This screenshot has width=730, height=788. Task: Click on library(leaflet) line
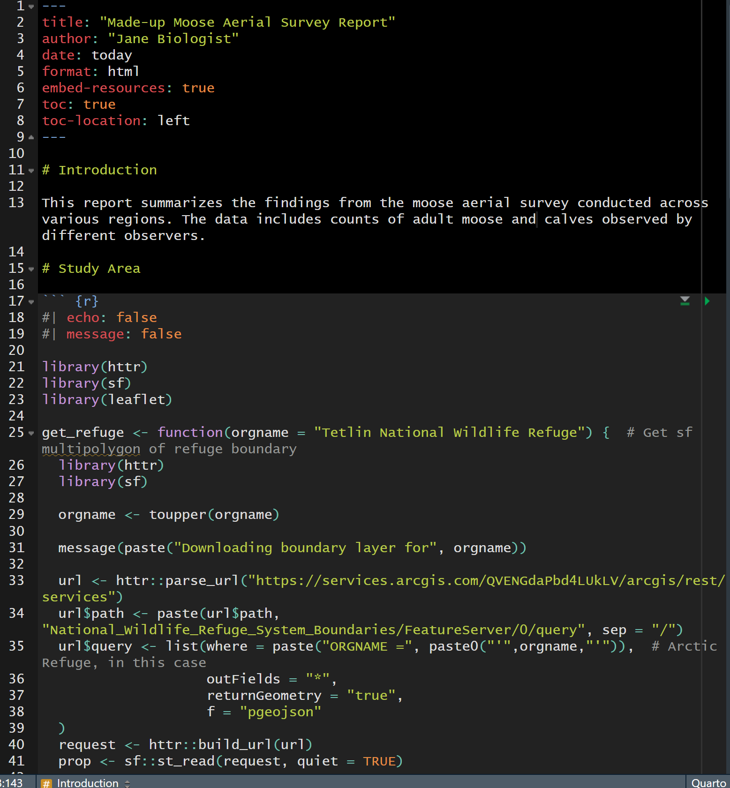[x=107, y=400]
